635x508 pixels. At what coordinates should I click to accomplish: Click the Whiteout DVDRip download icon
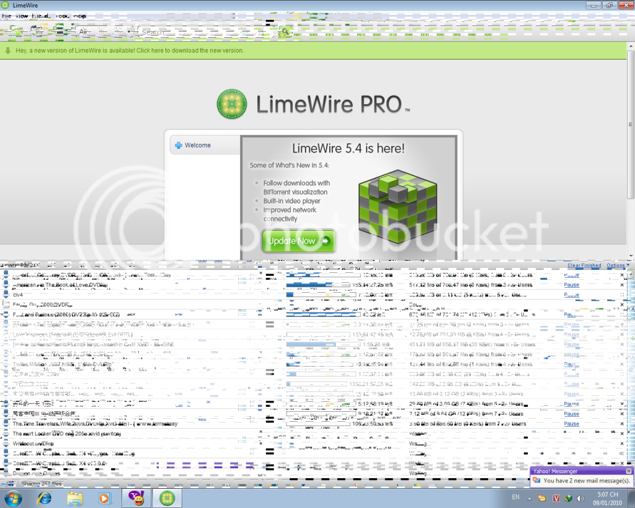(6, 443)
